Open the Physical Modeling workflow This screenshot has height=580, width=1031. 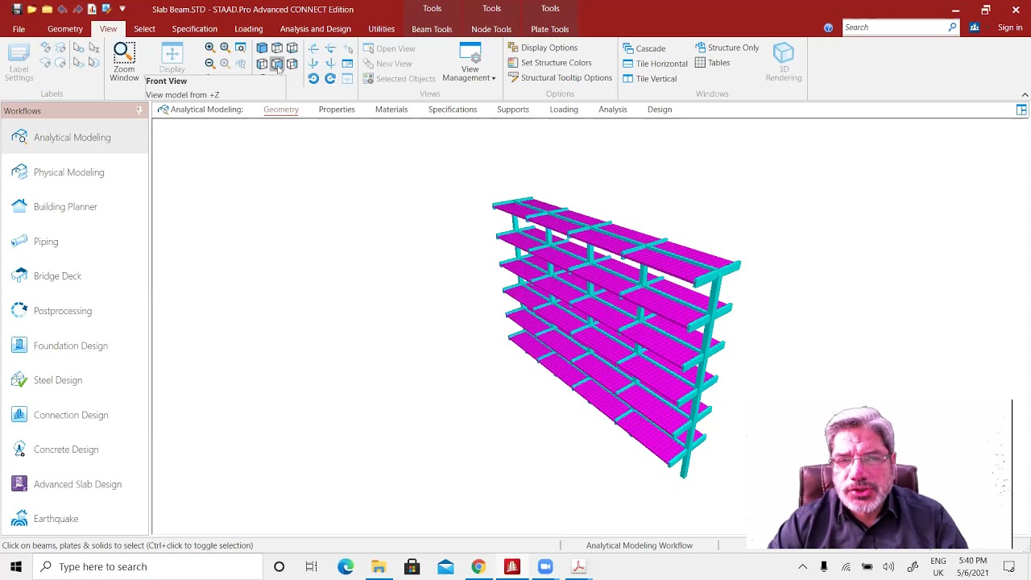73,172
